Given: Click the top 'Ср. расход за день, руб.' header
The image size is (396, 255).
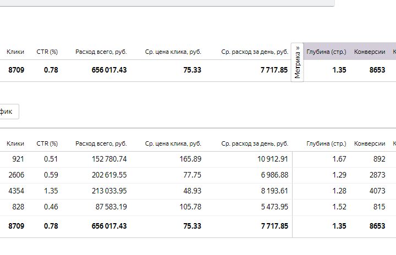Looking at the screenshot, I should 255,52.
